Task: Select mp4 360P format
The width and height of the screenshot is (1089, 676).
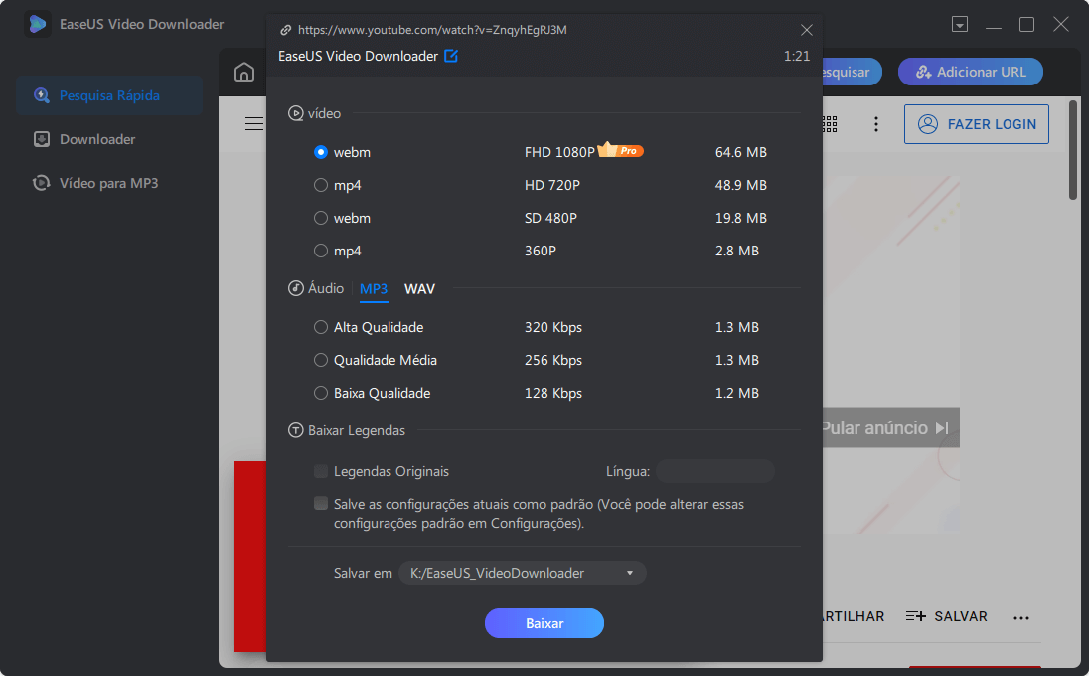Action: tap(320, 251)
